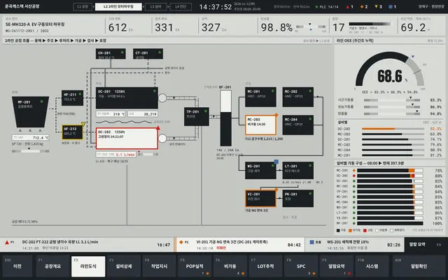This screenshot has height=280, width=448.
Task: Click the 69.2 line tact value
Action: pos(413,27)
